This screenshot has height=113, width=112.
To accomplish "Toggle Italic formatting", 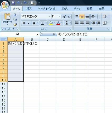I will coord(29,23).
